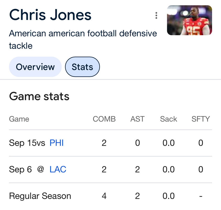221x210 pixels.
Task: Click the Game stats section heading
Action: click(x=39, y=96)
